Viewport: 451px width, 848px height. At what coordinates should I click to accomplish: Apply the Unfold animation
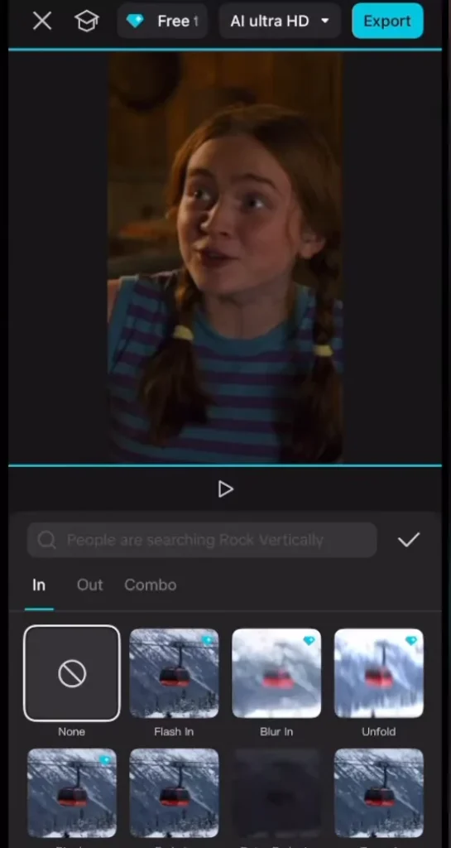(379, 673)
